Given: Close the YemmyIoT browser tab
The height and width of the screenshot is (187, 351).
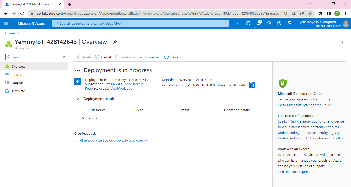Looking at the screenshot, I should point(60,4).
